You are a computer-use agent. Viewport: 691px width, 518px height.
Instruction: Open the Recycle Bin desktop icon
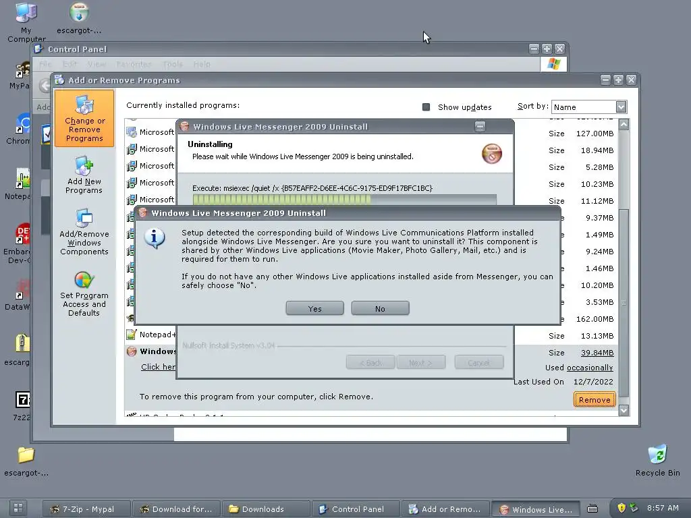657,460
